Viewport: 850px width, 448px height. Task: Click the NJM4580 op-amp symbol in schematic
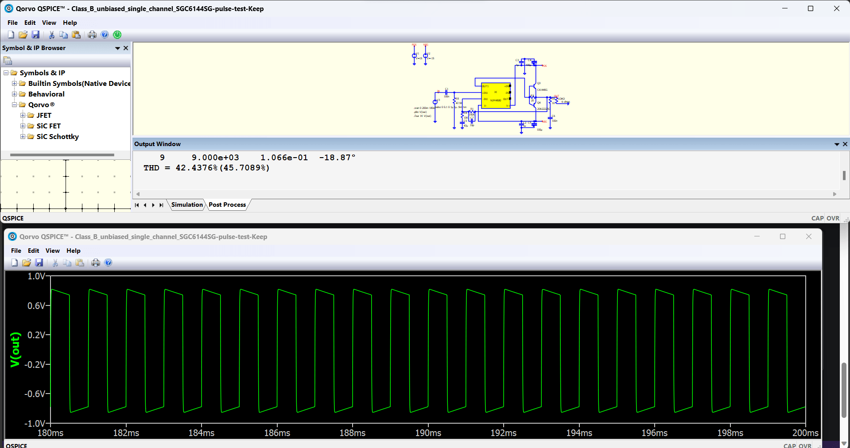pos(496,95)
